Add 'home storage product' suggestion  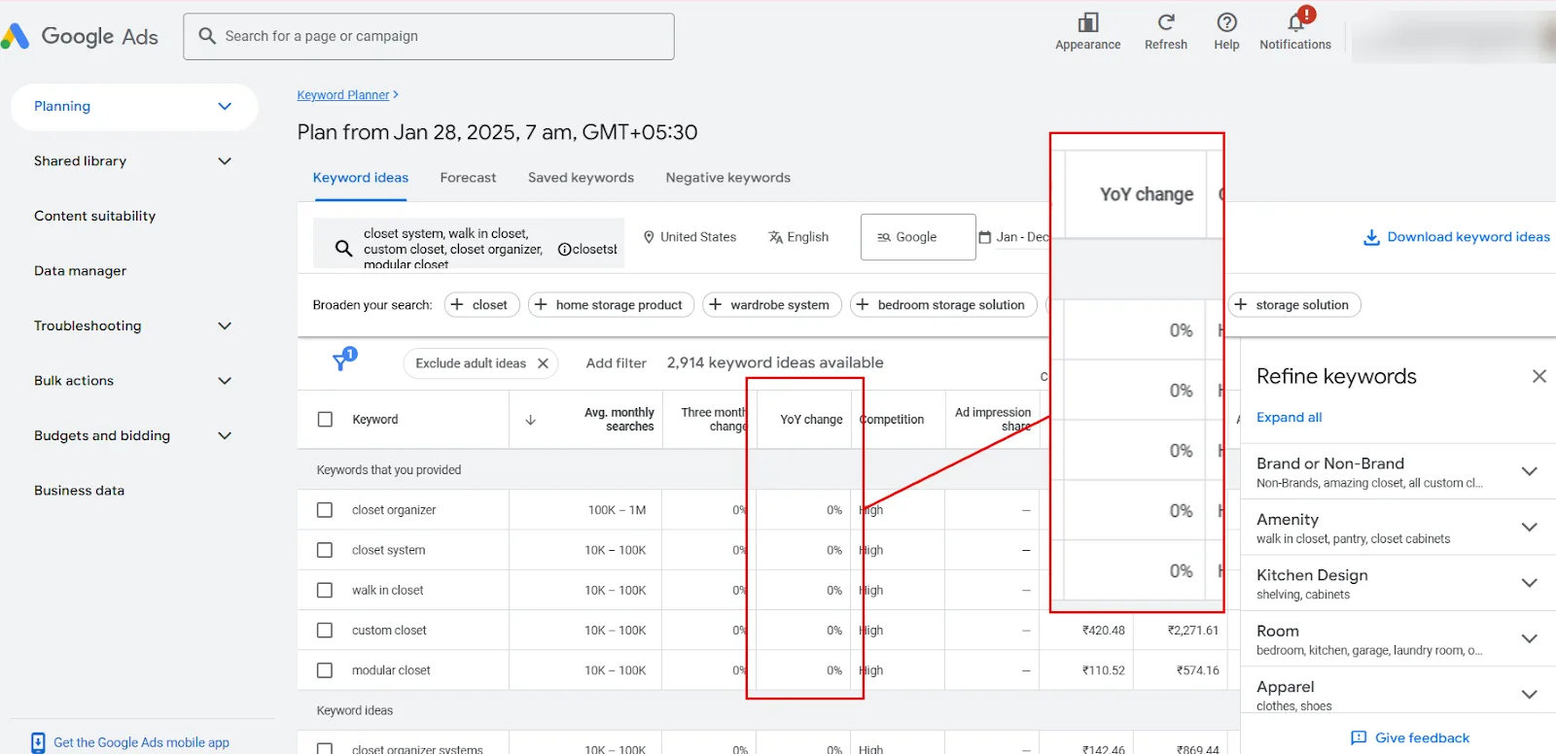(x=611, y=305)
